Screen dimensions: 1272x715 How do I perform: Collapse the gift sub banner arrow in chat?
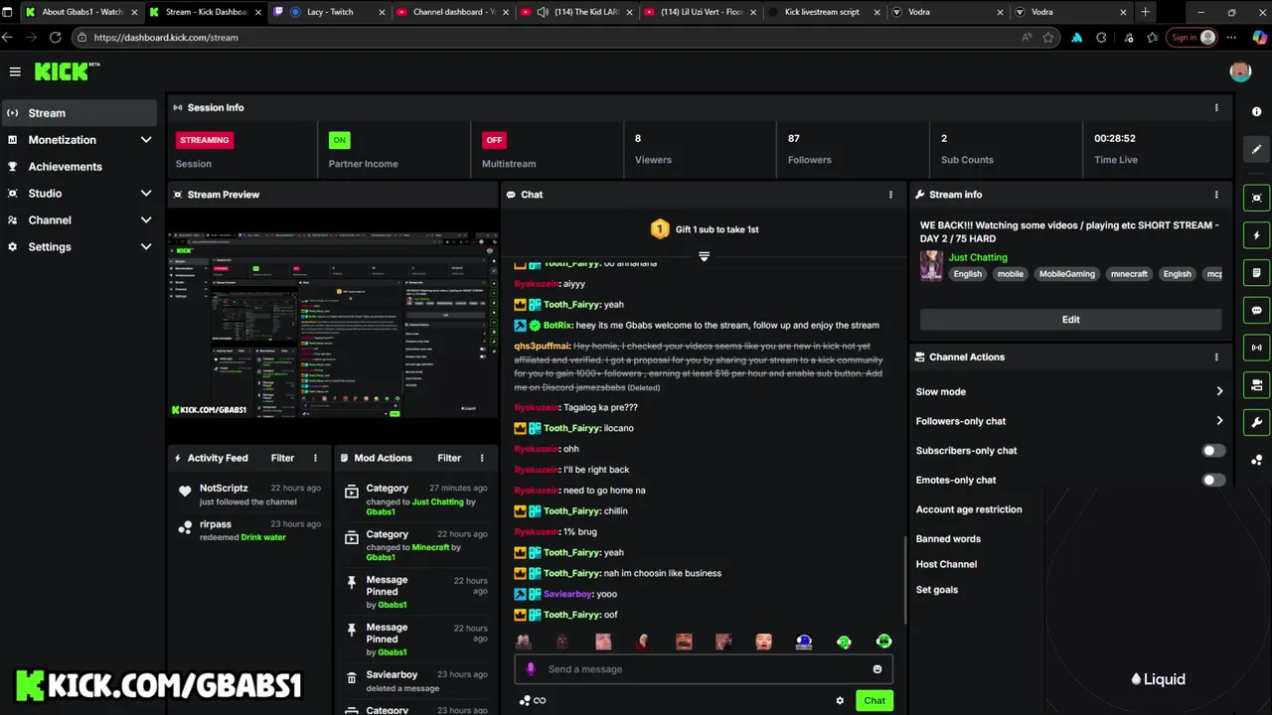click(704, 256)
